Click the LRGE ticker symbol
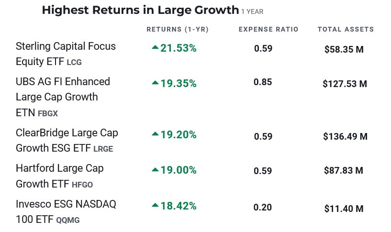This screenshot has height=232, width=391. (103, 149)
